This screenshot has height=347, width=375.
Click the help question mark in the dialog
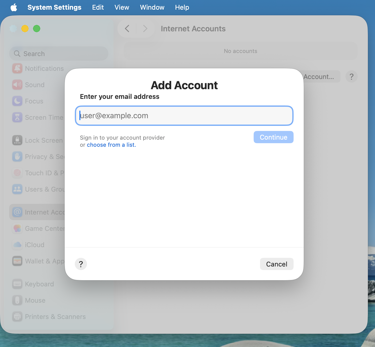pos(81,264)
